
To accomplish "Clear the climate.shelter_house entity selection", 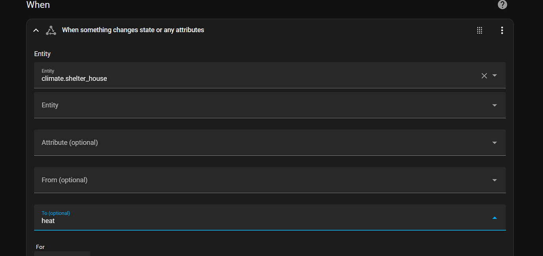I will pos(484,75).
